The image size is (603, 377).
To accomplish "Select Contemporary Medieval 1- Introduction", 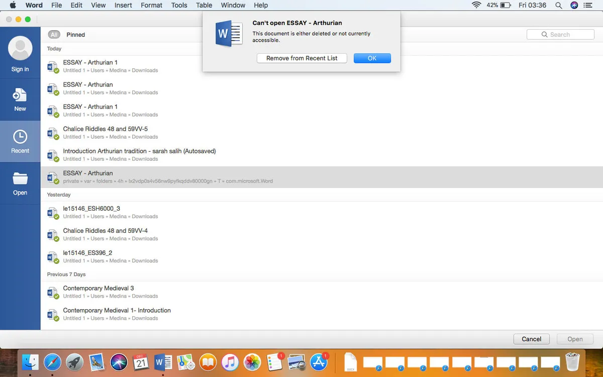I will (x=322, y=314).
